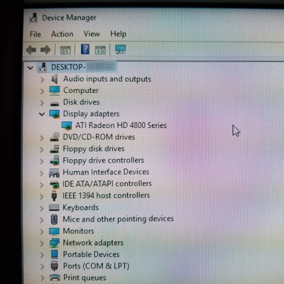Expand the Disk drives chevron
The width and height of the screenshot is (284, 284).
(x=42, y=103)
